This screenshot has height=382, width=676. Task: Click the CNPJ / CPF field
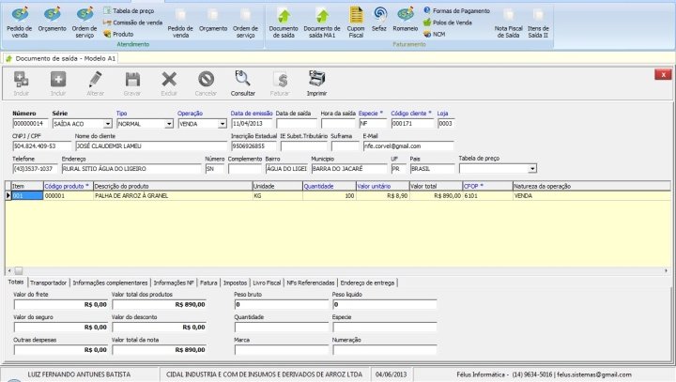[41, 146]
